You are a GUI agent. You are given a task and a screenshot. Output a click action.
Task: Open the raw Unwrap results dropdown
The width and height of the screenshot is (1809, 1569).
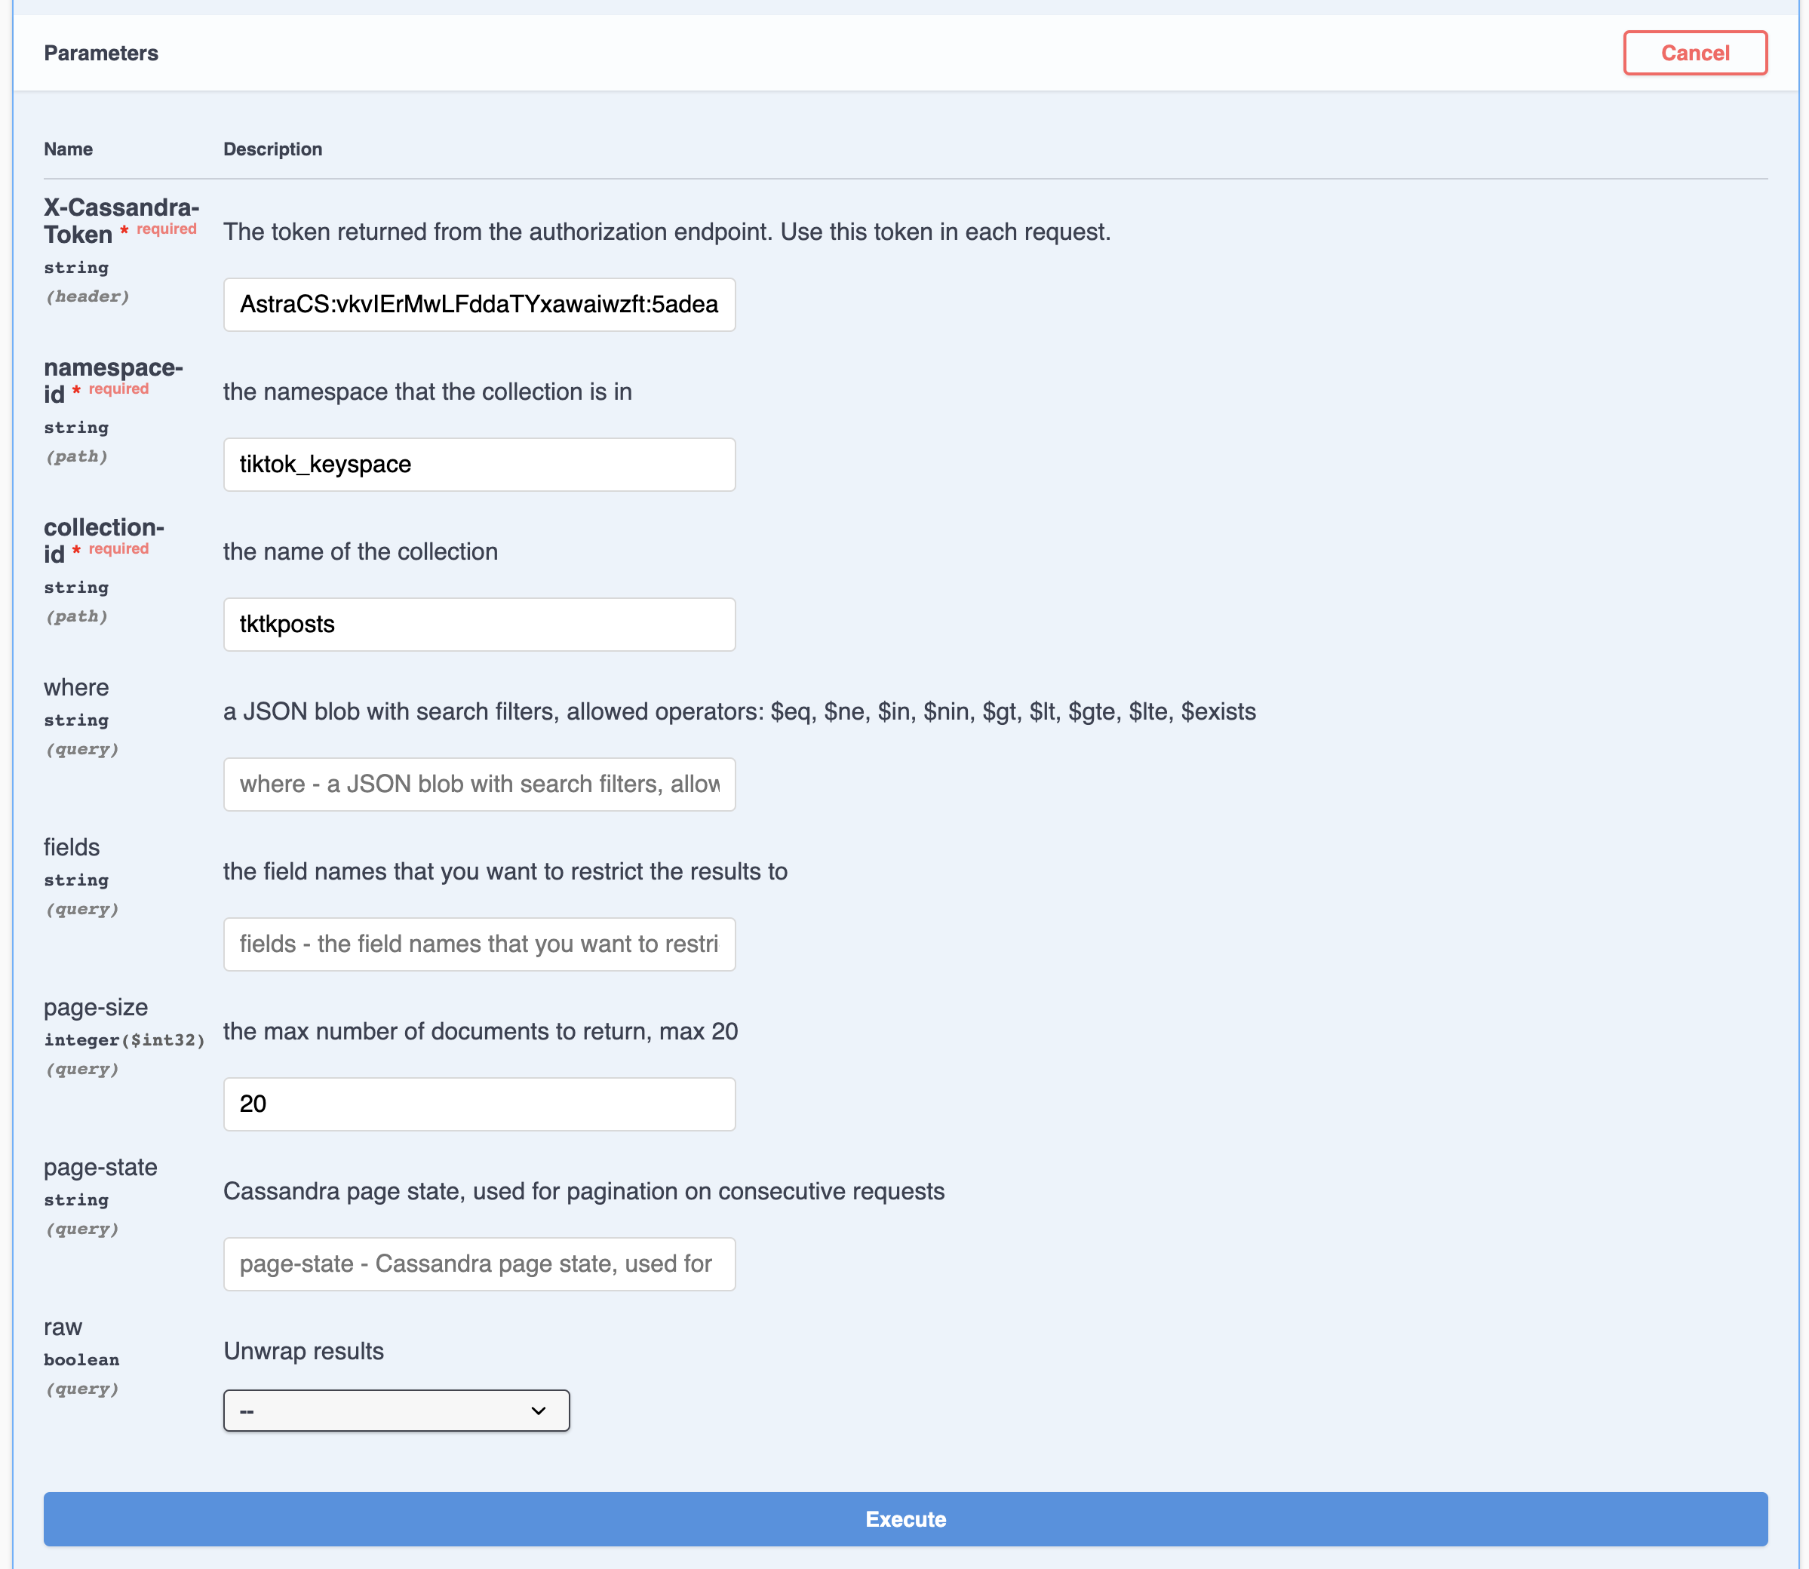(x=396, y=1411)
